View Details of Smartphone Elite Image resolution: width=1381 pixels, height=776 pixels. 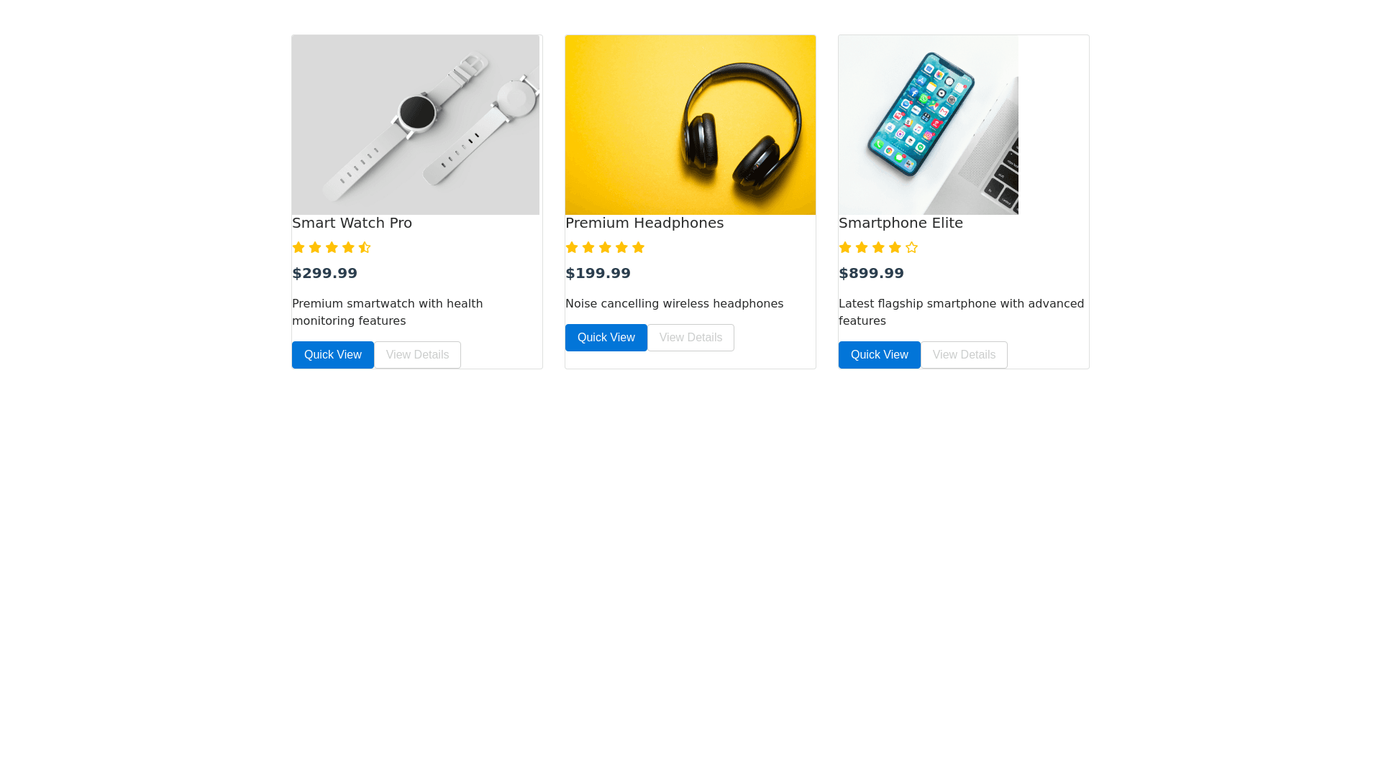click(x=964, y=355)
